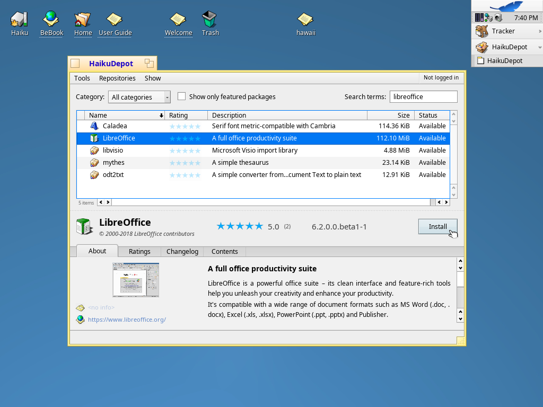
Task: Click the '6.2.0.0.beta1-1' version text
Action: click(x=339, y=227)
